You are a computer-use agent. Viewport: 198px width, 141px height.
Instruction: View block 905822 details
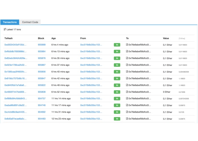[x=42, y=85]
